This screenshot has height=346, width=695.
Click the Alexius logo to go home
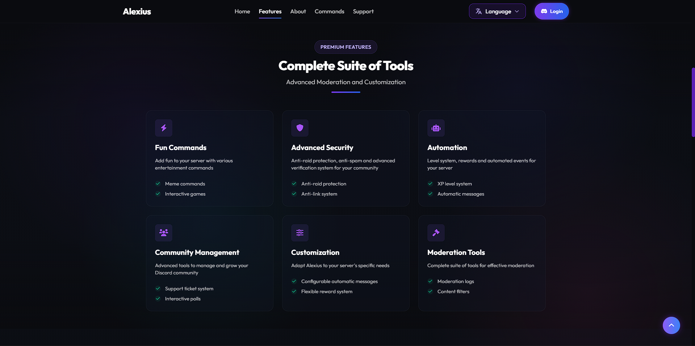coord(137,11)
